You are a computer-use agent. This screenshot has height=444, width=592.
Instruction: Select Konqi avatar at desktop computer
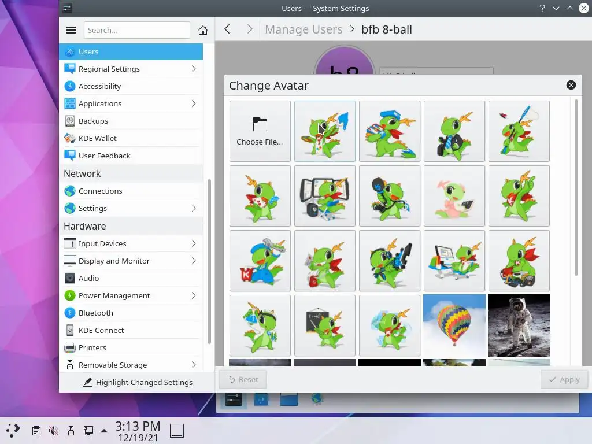[454, 261]
